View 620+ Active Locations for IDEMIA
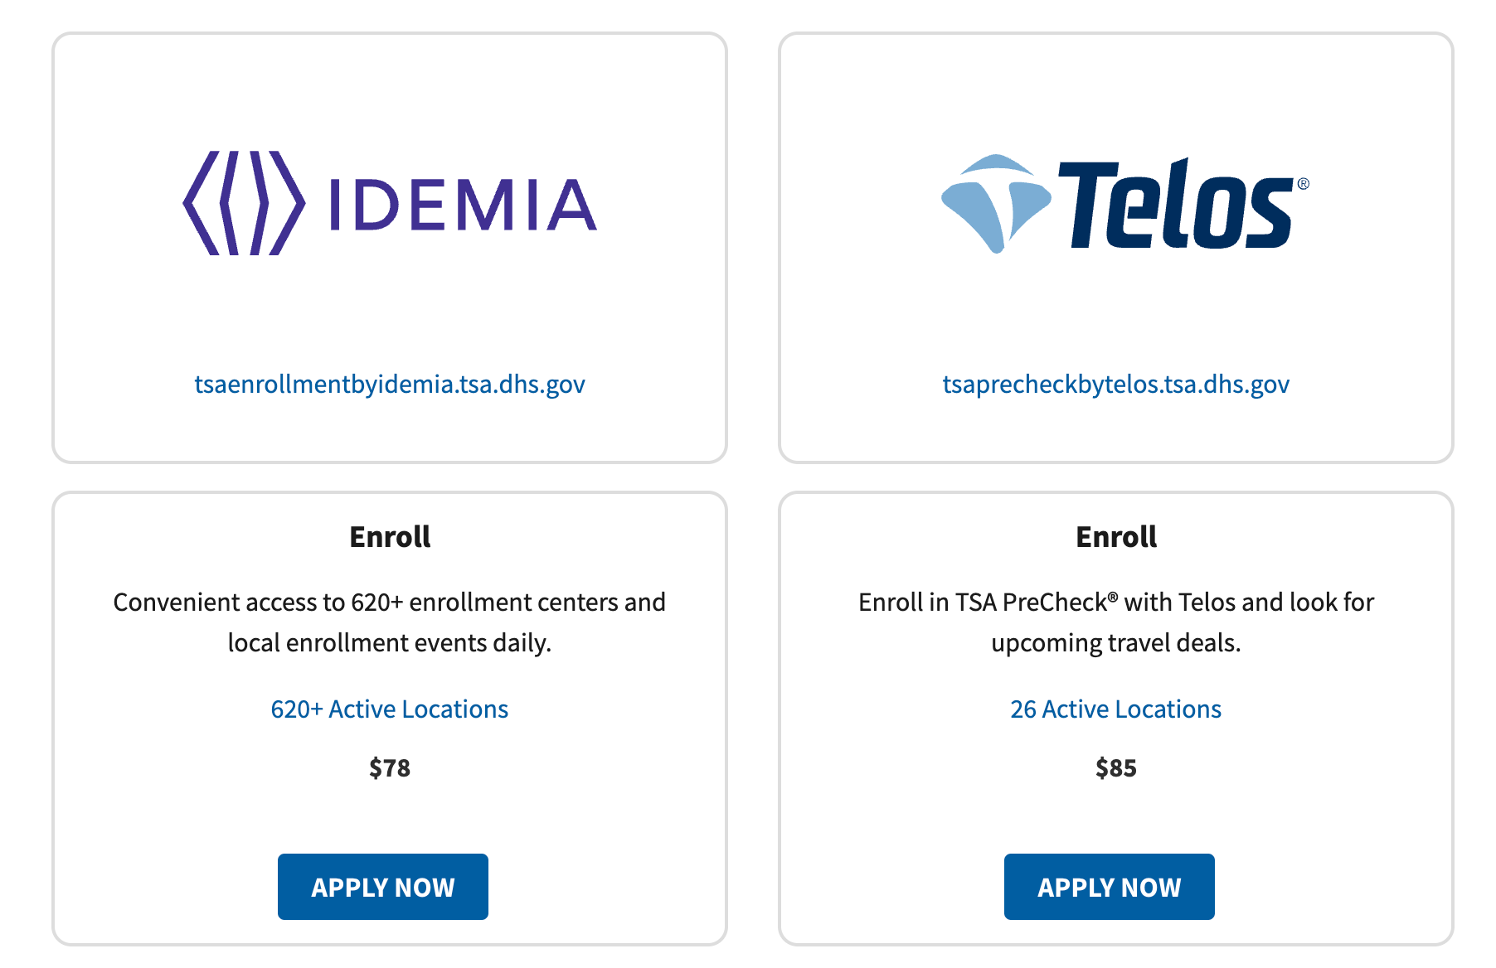The height and width of the screenshot is (968, 1496). point(389,709)
